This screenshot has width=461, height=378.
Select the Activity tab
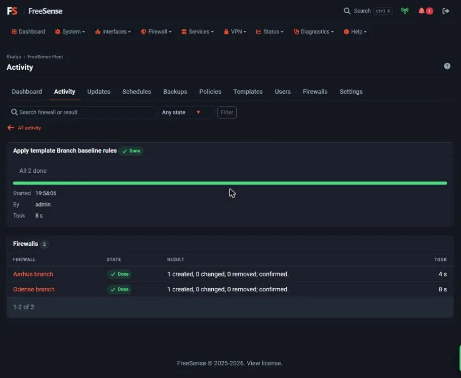[64, 92]
